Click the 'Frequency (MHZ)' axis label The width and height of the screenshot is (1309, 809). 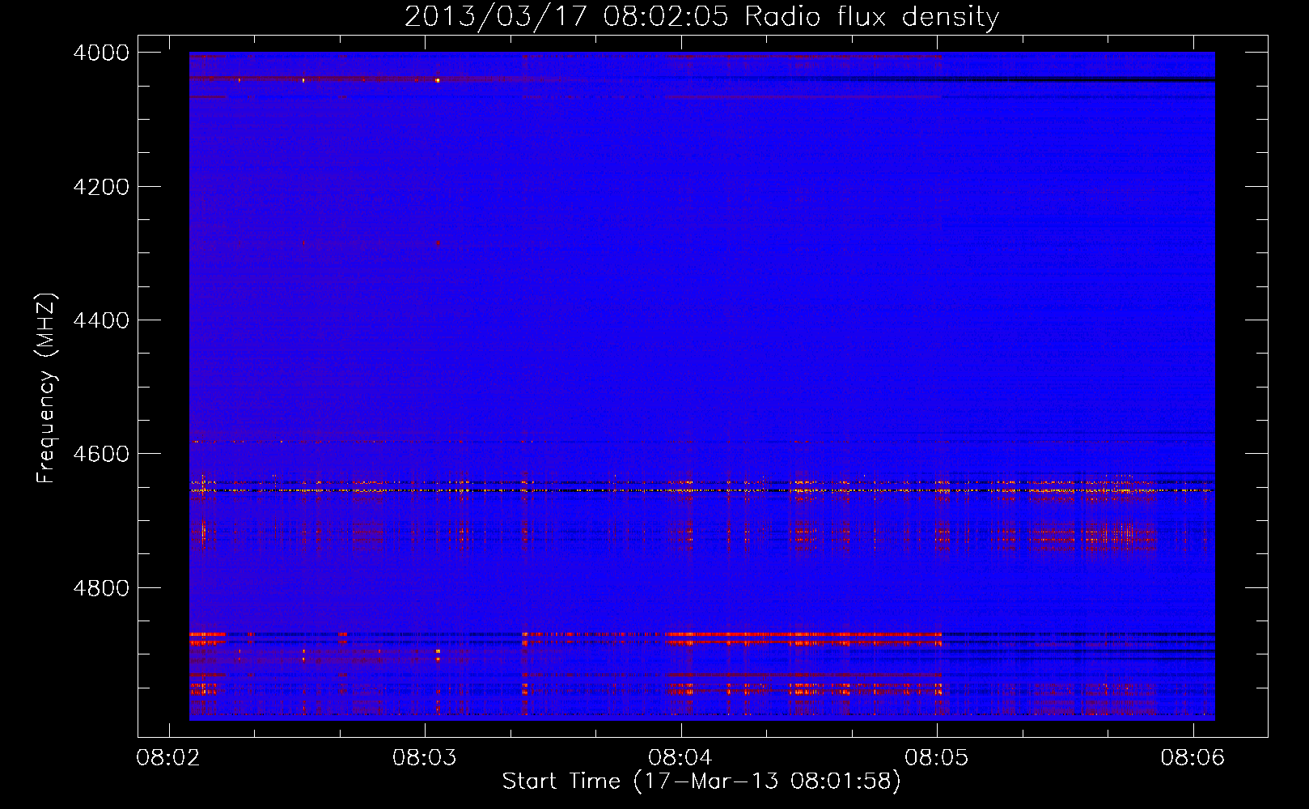(x=47, y=388)
